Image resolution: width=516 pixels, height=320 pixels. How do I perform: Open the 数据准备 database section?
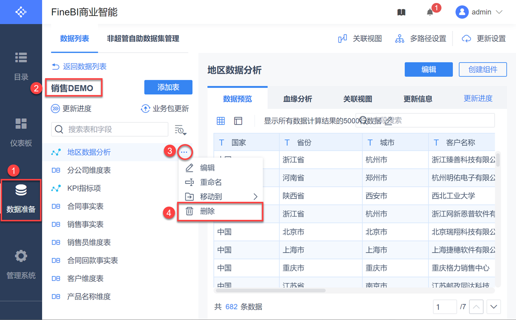coord(21,200)
